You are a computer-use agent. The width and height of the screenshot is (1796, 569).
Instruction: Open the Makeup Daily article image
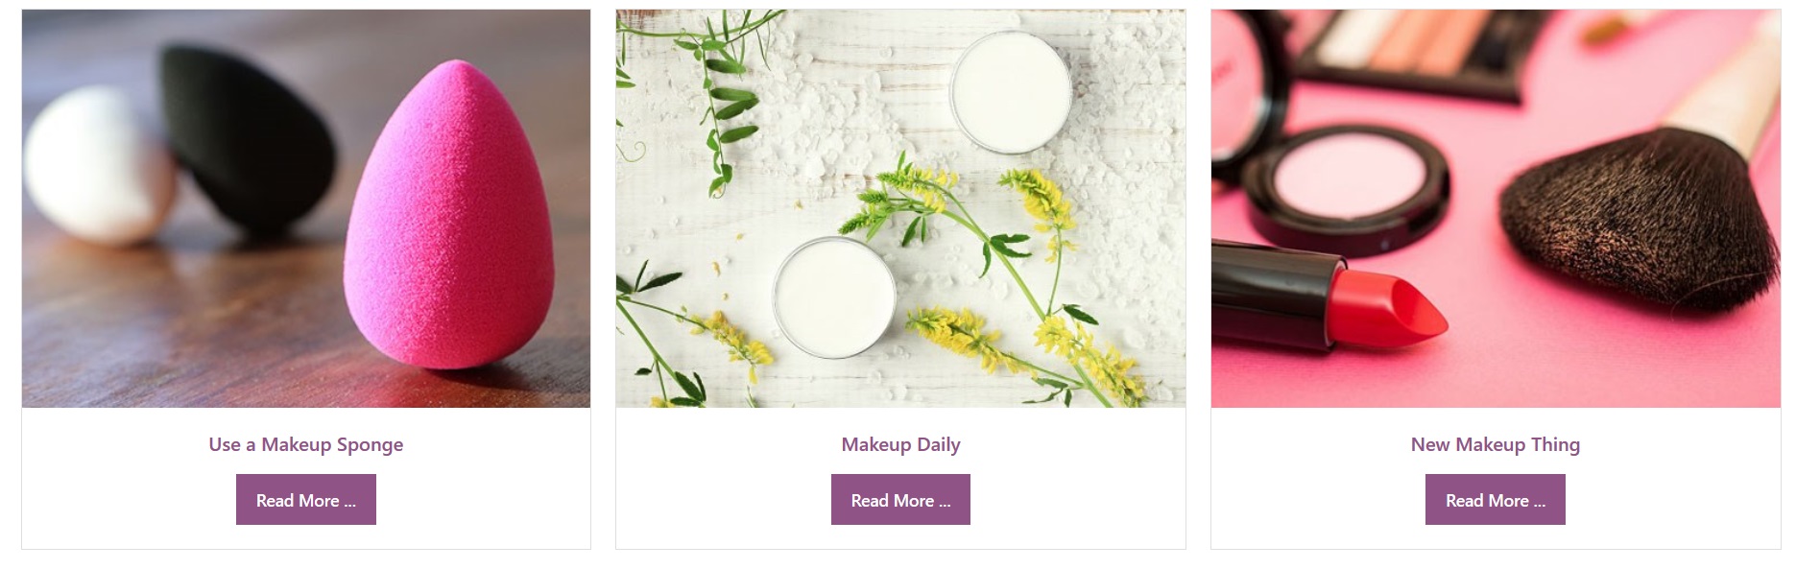click(x=900, y=208)
